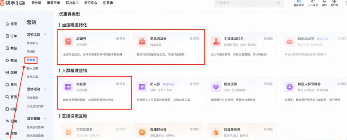
Task: Open 已报活动列表 under 营销活动
Action: 35,106
